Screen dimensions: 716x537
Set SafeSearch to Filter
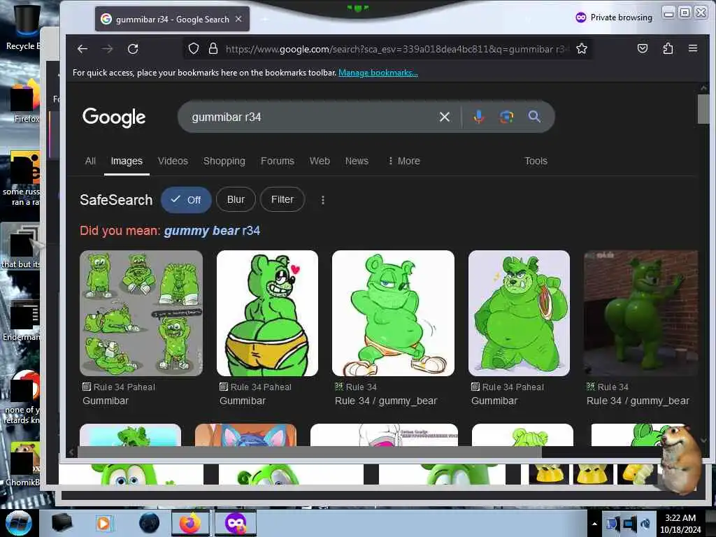click(x=282, y=199)
